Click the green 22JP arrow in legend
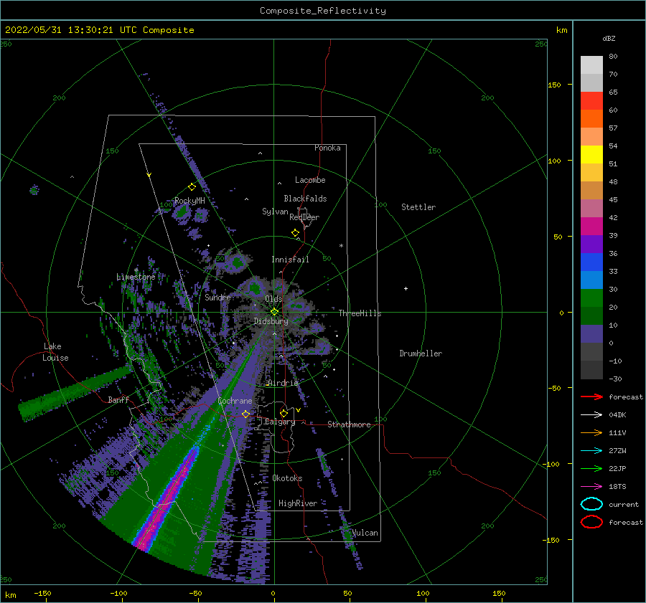646x603 pixels. 591,468
